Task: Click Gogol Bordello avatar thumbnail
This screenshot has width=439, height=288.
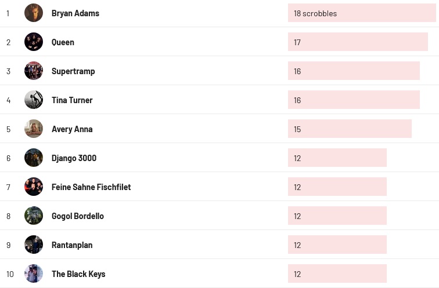Action: 34,216
